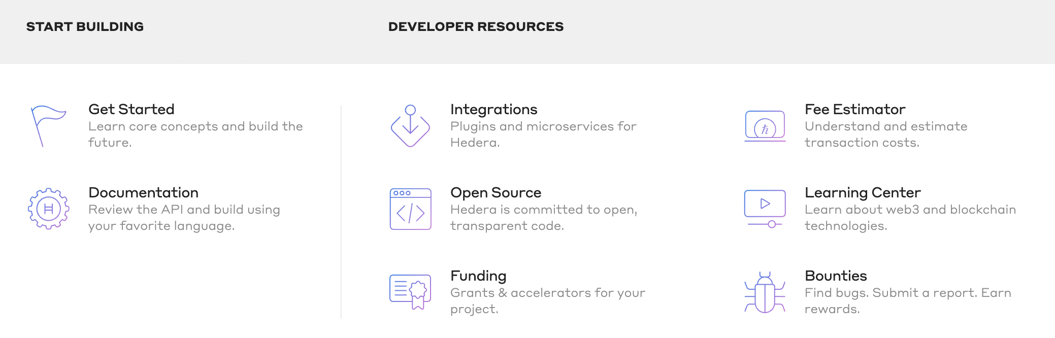The width and height of the screenshot is (1055, 338).
Task: Click the Fee Estimator hbar screen icon
Action: [765, 126]
